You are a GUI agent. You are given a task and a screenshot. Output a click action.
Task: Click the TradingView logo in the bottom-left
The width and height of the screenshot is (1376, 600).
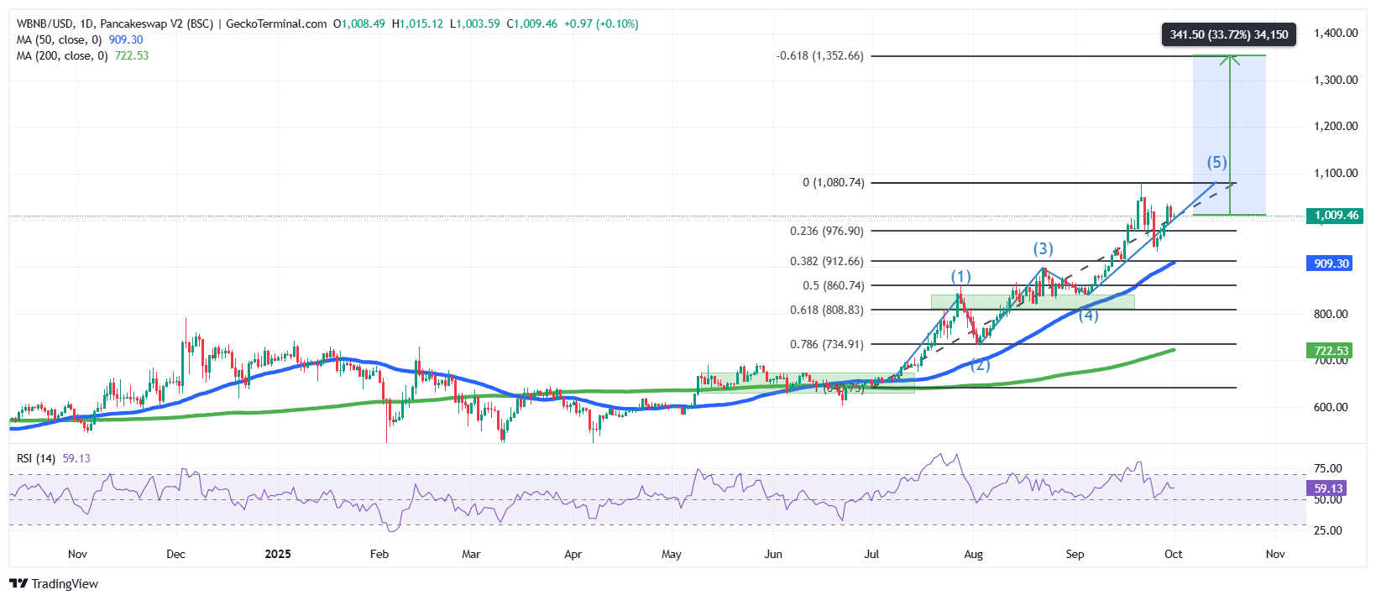(x=54, y=583)
